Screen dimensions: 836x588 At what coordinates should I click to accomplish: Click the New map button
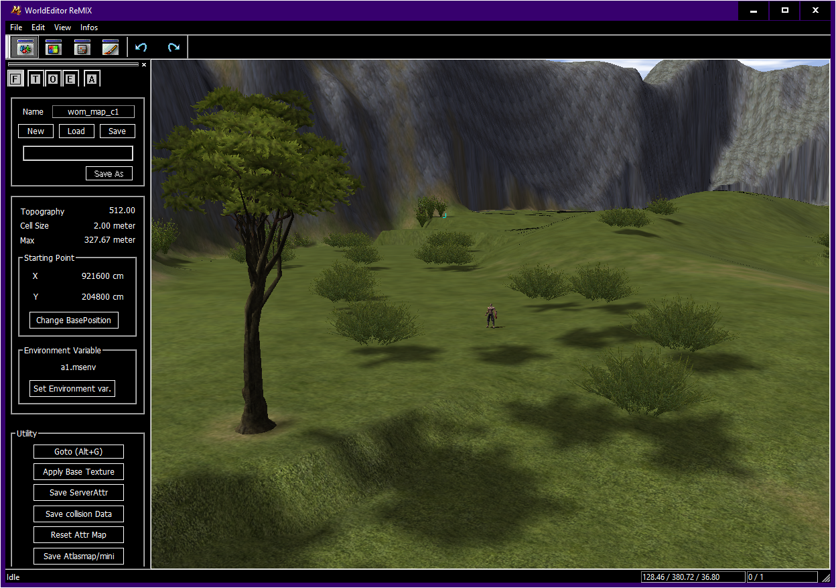(36, 131)
